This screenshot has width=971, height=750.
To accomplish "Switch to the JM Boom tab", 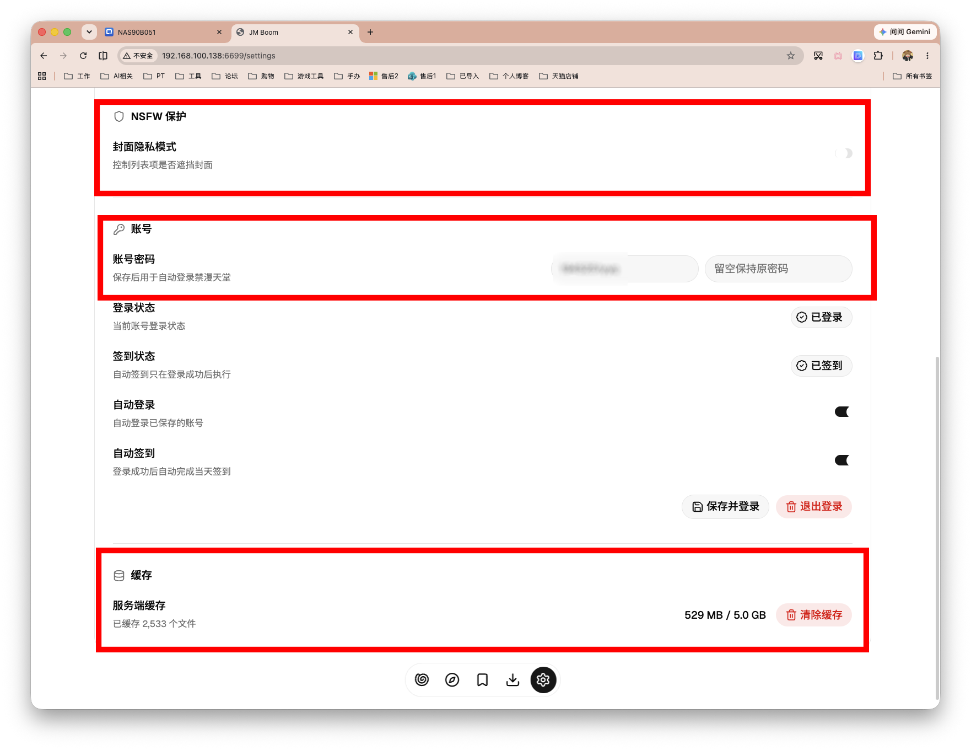I will [295, 32].
